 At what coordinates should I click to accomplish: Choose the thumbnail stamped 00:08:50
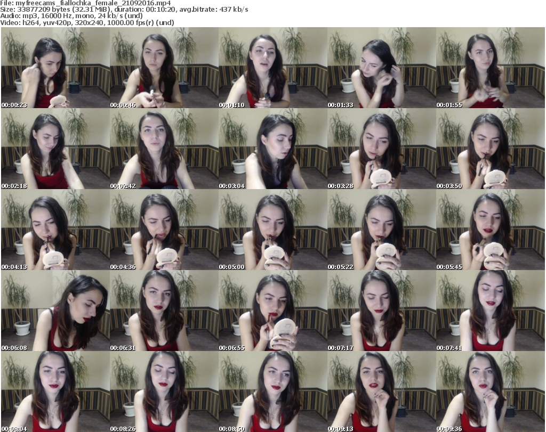[273, 392]
